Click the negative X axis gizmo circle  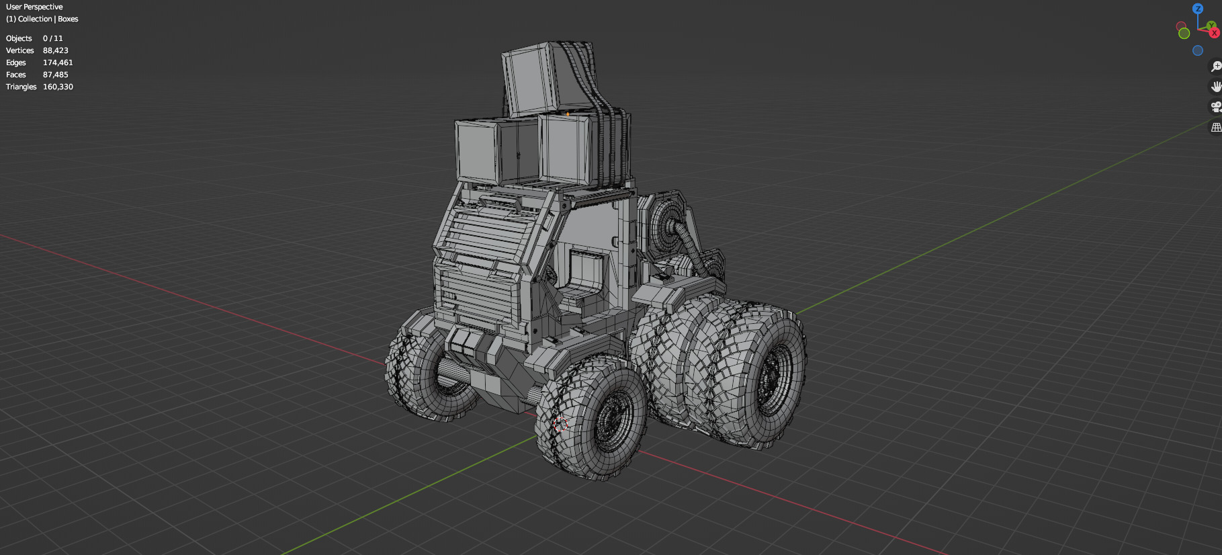[1181, 26]
